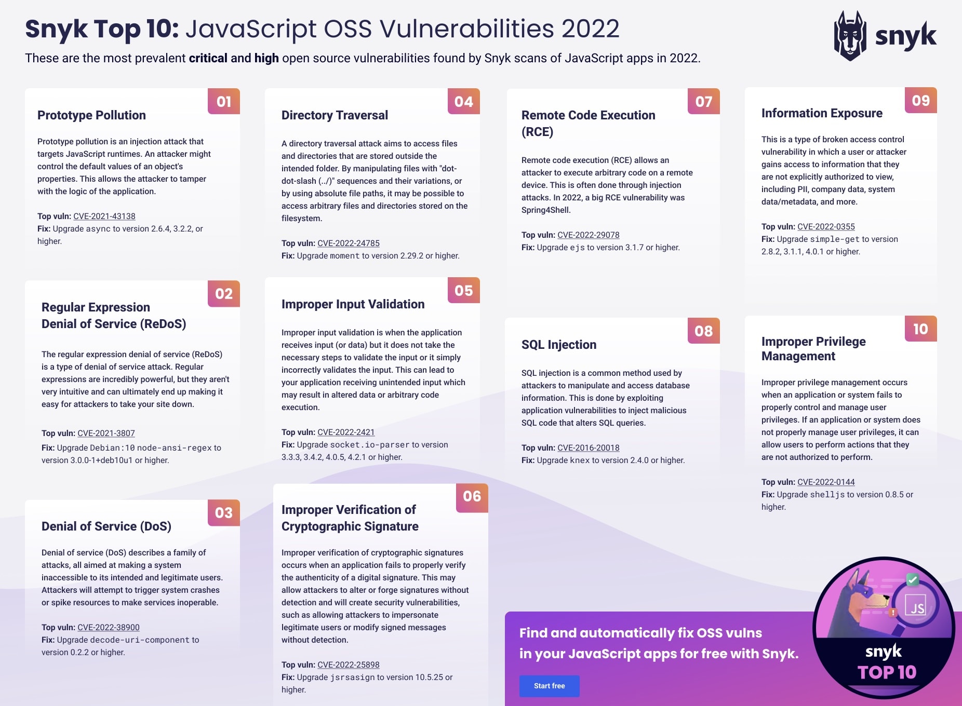
Task: Click the 04 number badge
Action: pyautogui.click(x=464, y=101)
